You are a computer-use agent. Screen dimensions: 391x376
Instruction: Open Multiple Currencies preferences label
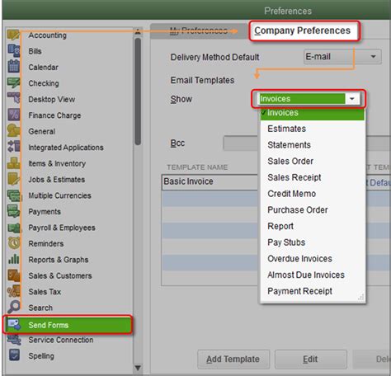coord(60,195)
